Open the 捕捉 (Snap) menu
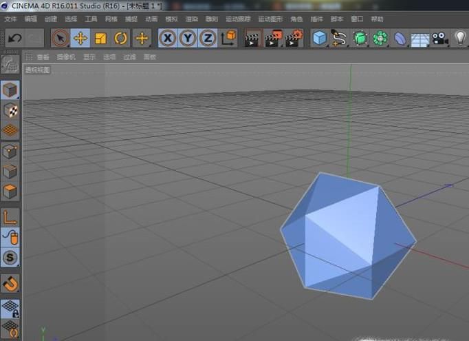This screenshot has width=469, height=341. pyautogui.click(x=131, y=19)
